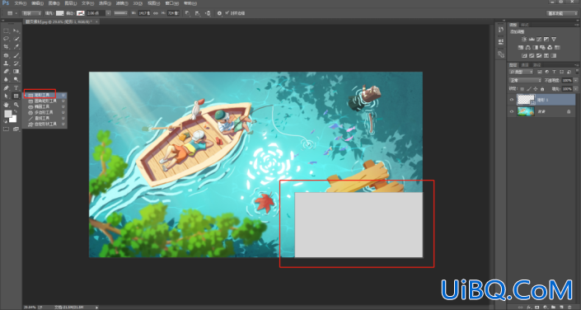This screenshot has width=581, height=310.
Task: Click the shape stroke color swatch
Action: (x=81, y=13)
